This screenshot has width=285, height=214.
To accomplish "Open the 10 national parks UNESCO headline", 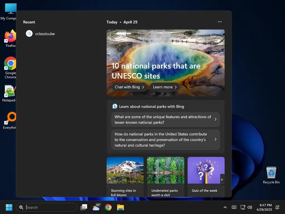I will tap(156, 71).
